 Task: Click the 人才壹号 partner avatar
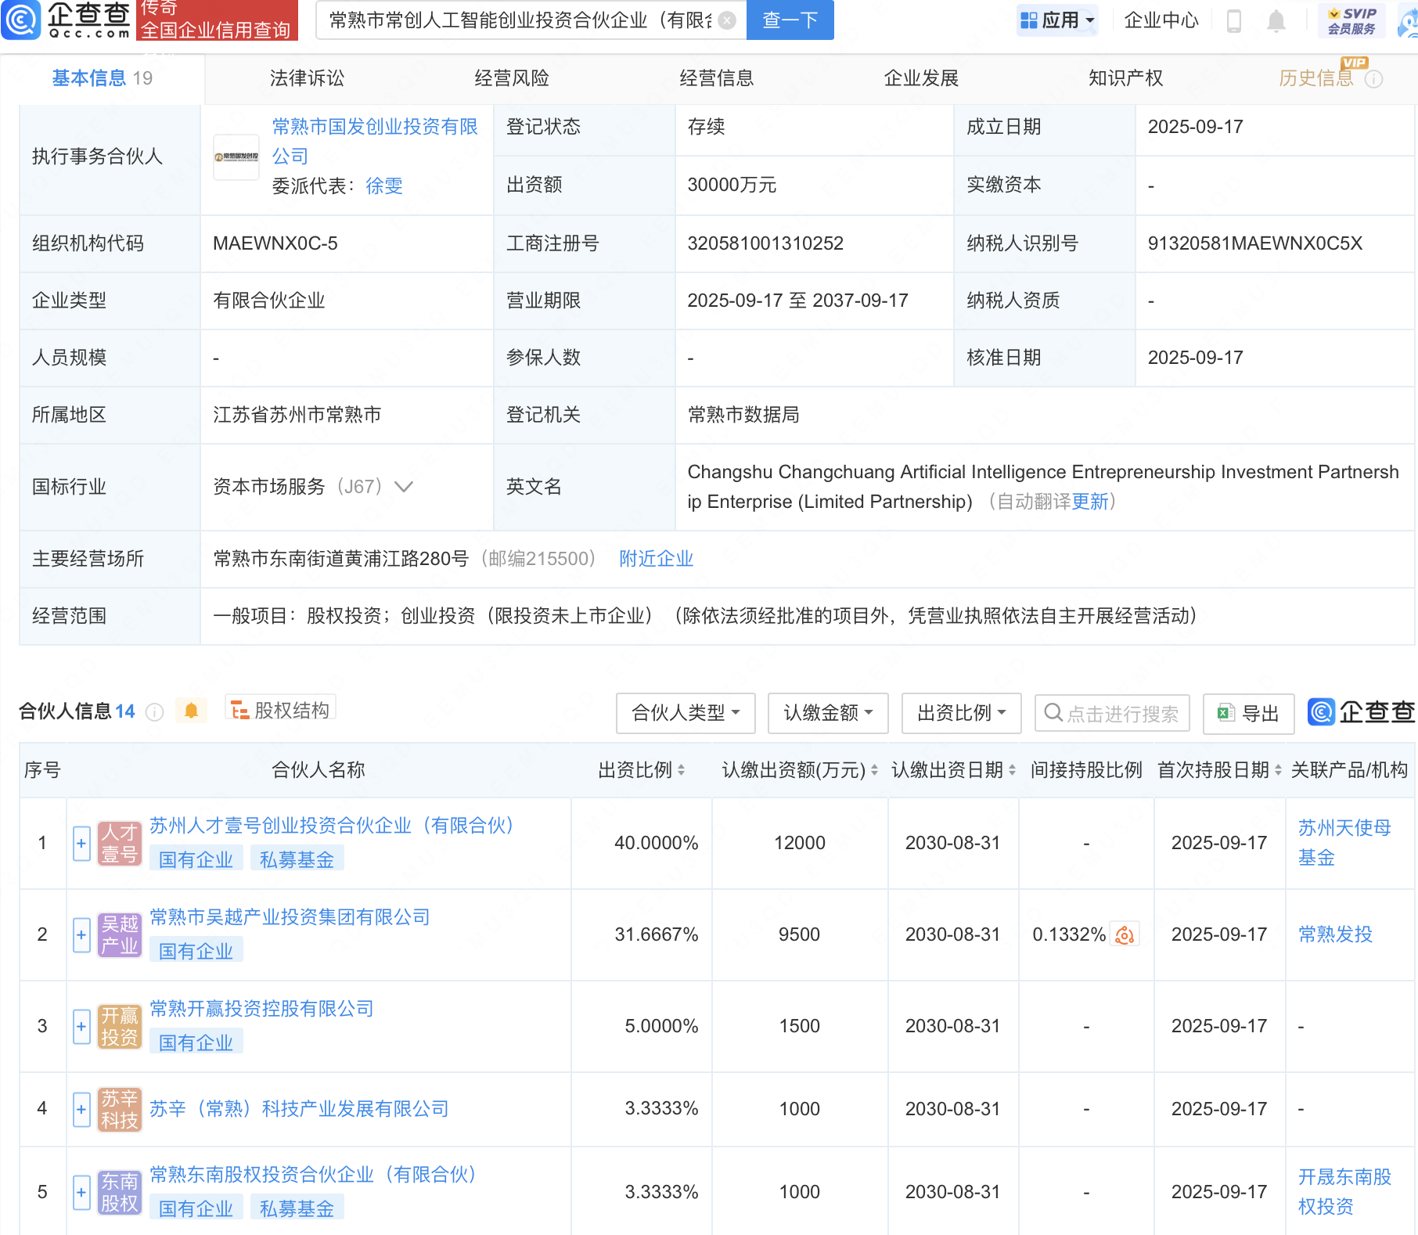point(120,844)
